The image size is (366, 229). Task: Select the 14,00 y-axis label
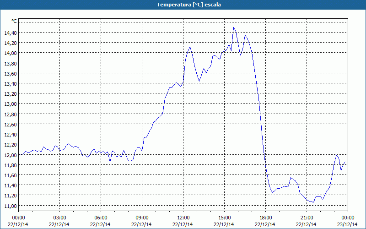click(x=11, y=53)
